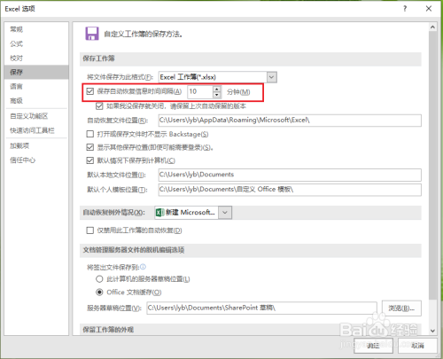This screenshot has width=443, height=359.
Task: Click the scrollbar up arrow
Action: point(432,27)
